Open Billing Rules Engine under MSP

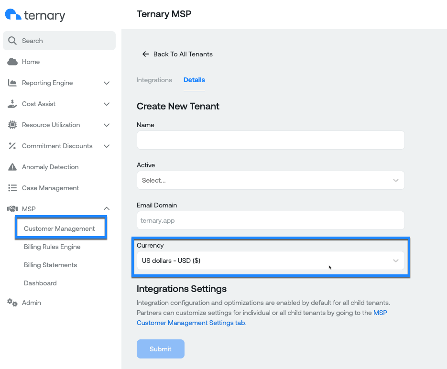click(52, 247)
